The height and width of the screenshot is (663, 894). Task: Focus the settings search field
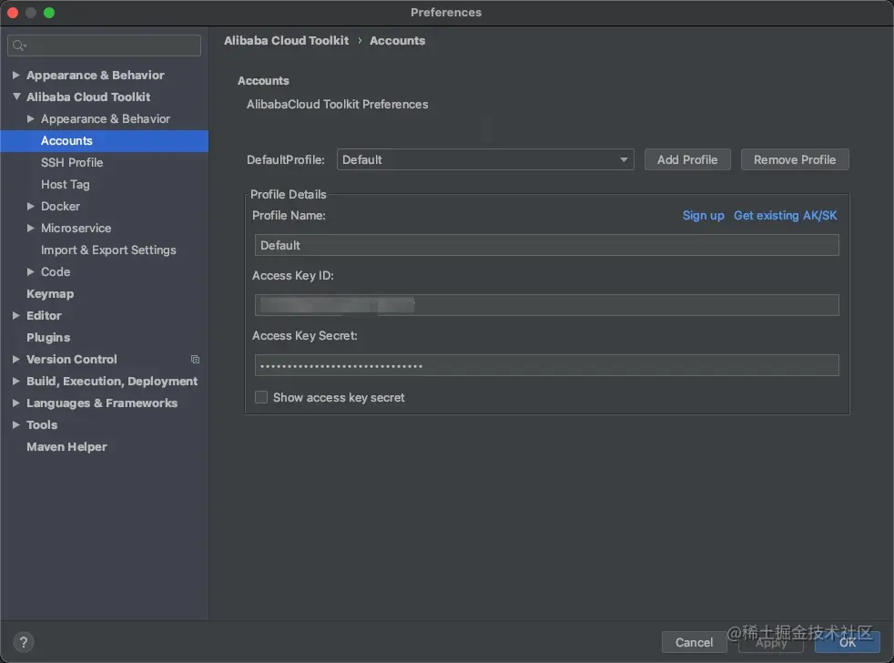(105, 45)
